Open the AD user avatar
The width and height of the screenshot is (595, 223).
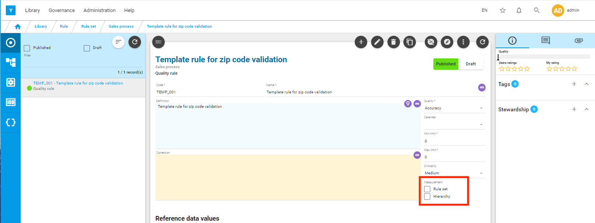[x=558, y=11]
